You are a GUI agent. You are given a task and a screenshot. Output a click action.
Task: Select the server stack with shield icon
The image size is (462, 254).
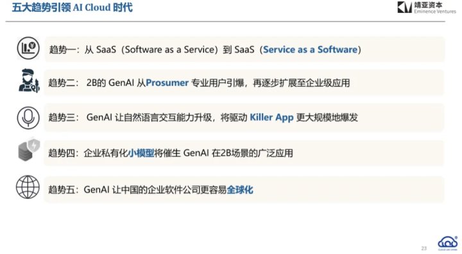29,150
